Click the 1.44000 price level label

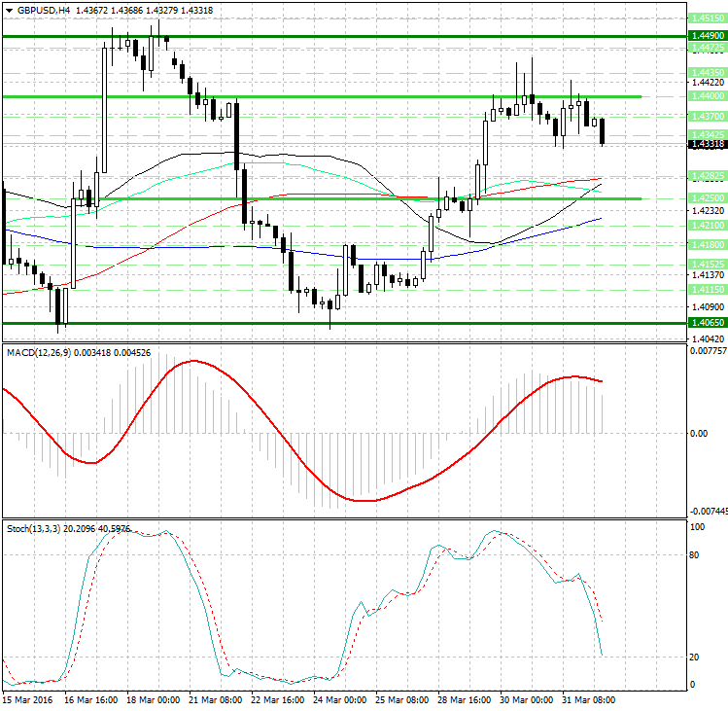coord(706,97)
